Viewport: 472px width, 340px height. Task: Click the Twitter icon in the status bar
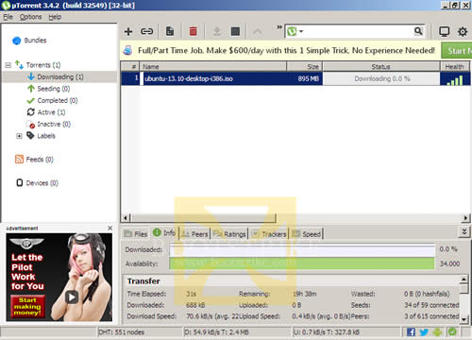[x=424, y=331]
